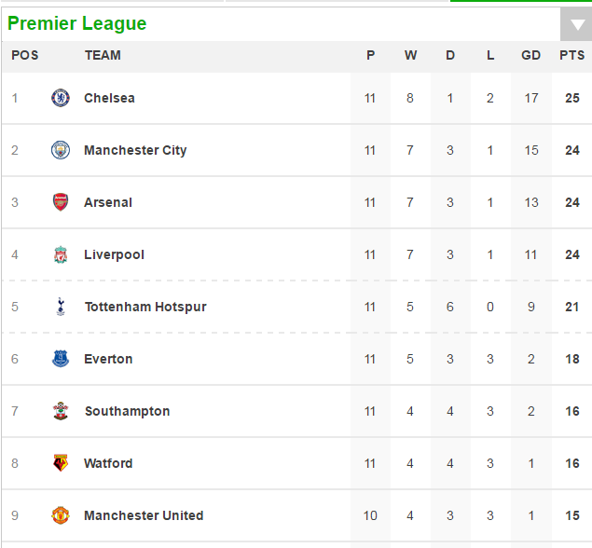Click the Manchester United crest icon
The height and width of the screenshot is (548, 592).
(x=61, y=515)
